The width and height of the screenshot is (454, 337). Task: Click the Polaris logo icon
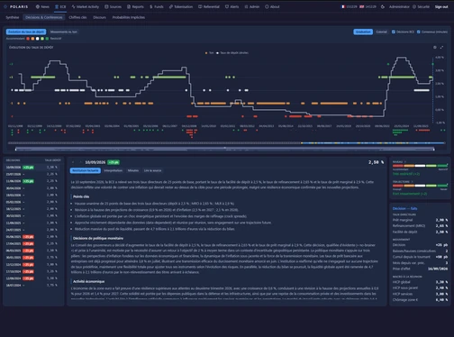5,6
